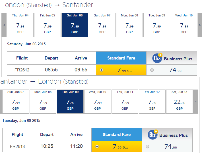Choose Thu, Jun 04 outbound date
This screenshot has width=202, height=155.
20,25
